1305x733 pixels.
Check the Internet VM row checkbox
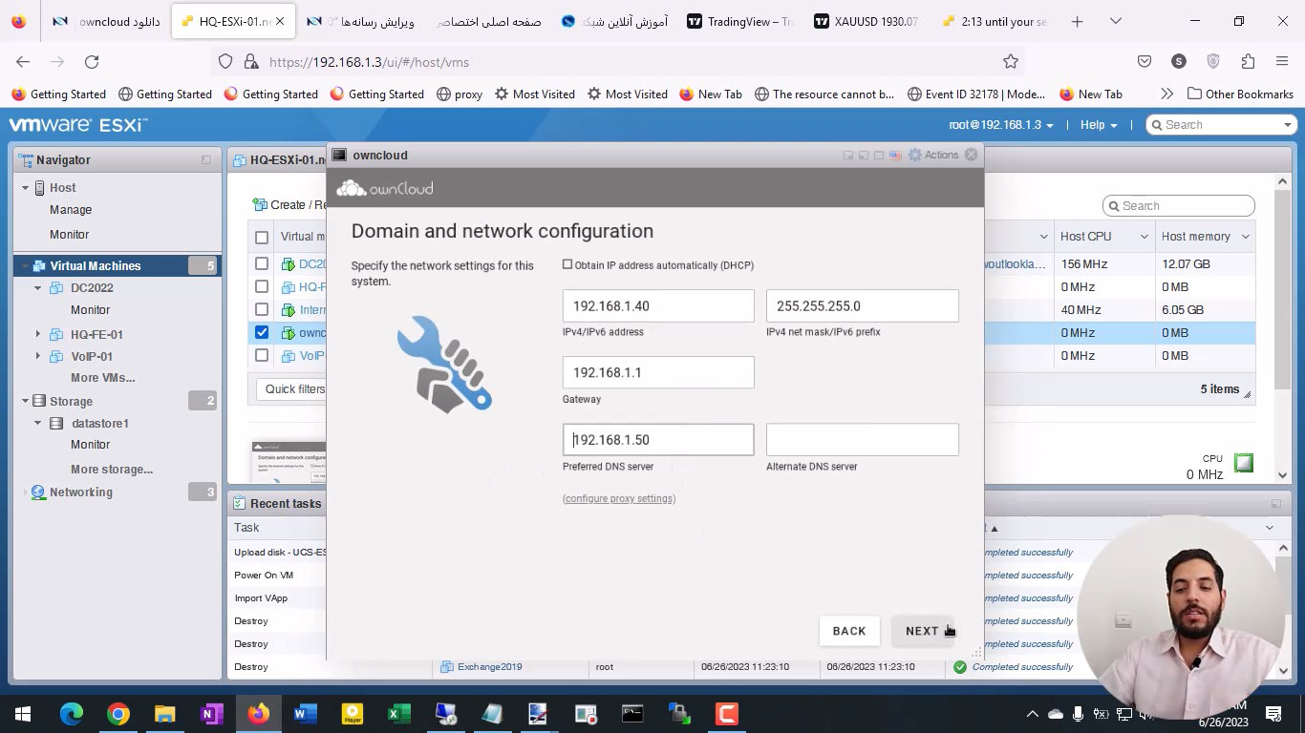[x=262, y=309]
